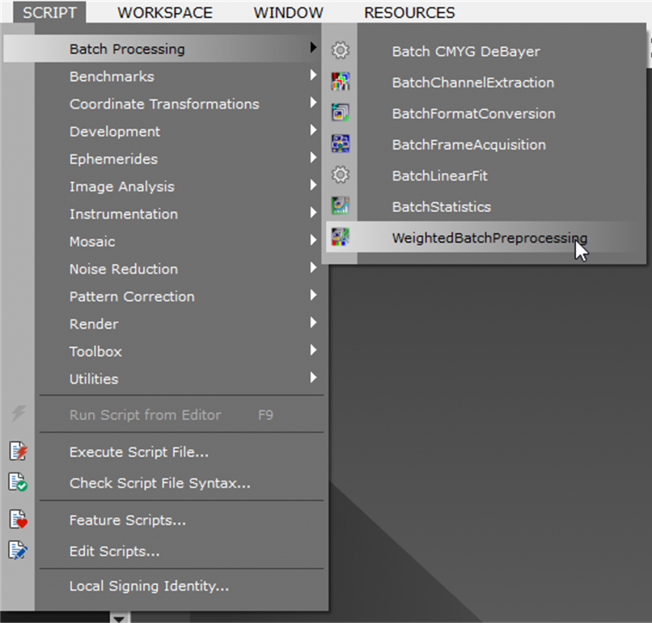Open the Coordinate Transformations submenu
Screen dimensions: 652x623
pyautogui.click(x=164, y=104)
